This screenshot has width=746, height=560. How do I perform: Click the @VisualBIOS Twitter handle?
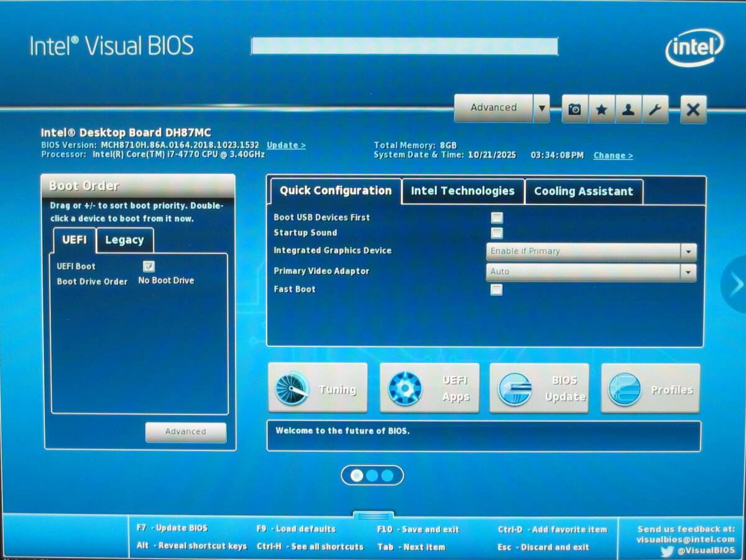[x=706, y=551]
